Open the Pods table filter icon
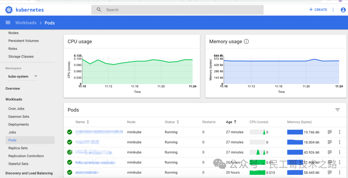Screen dimensions: 348x178 point(338,110)
